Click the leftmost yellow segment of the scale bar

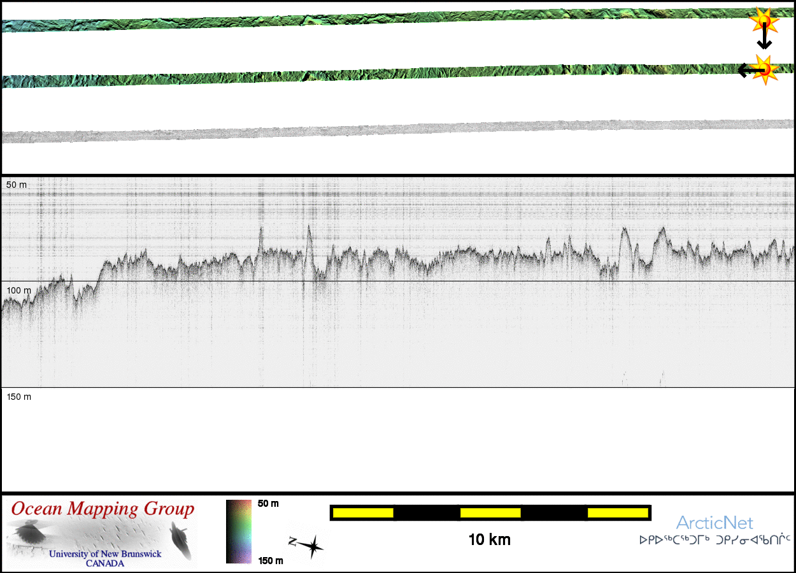coord(362,513)
